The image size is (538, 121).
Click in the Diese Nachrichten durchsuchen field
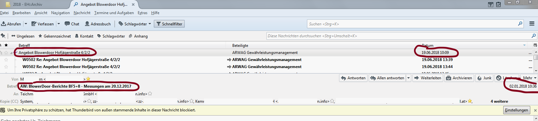point(399,36)
